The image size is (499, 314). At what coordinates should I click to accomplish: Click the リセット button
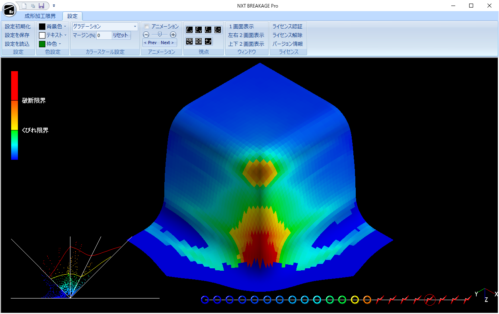(121, 35)
